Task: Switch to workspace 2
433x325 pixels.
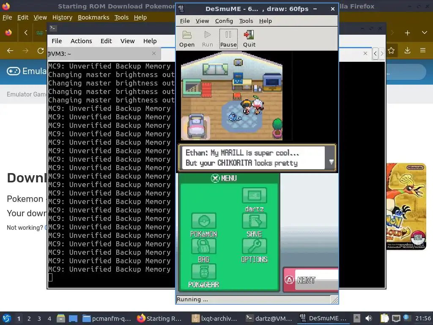Action: [x=29, y=319]
